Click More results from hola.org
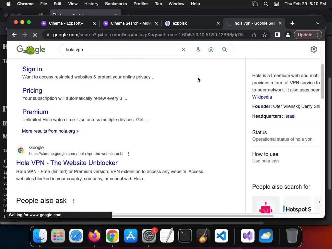Screen dimensions: 332x249 (50, 131)
